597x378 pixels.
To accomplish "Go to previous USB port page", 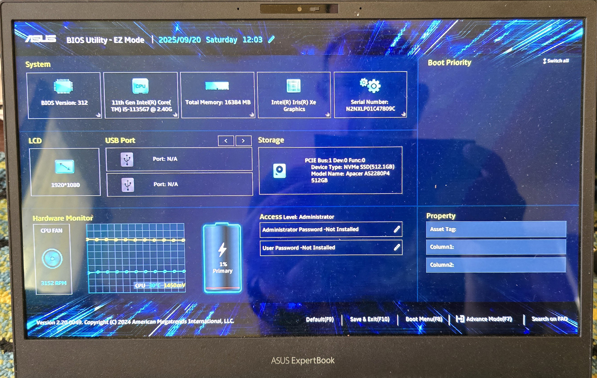I will point(226,141).
